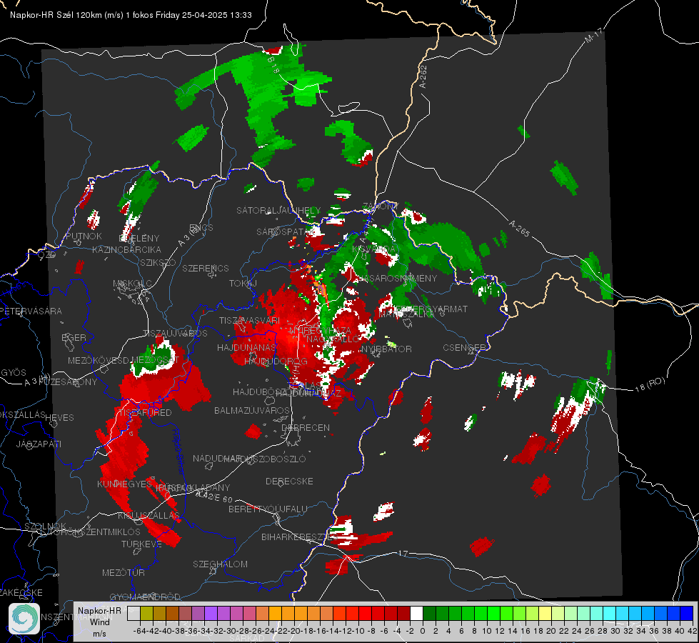
Task: Click the MEZŐKÖVESD city label
Action: (99, 360)
